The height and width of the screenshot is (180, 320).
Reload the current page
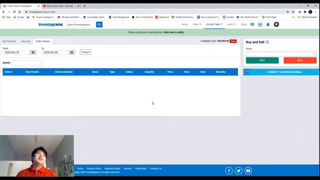(x=14, y=12)
